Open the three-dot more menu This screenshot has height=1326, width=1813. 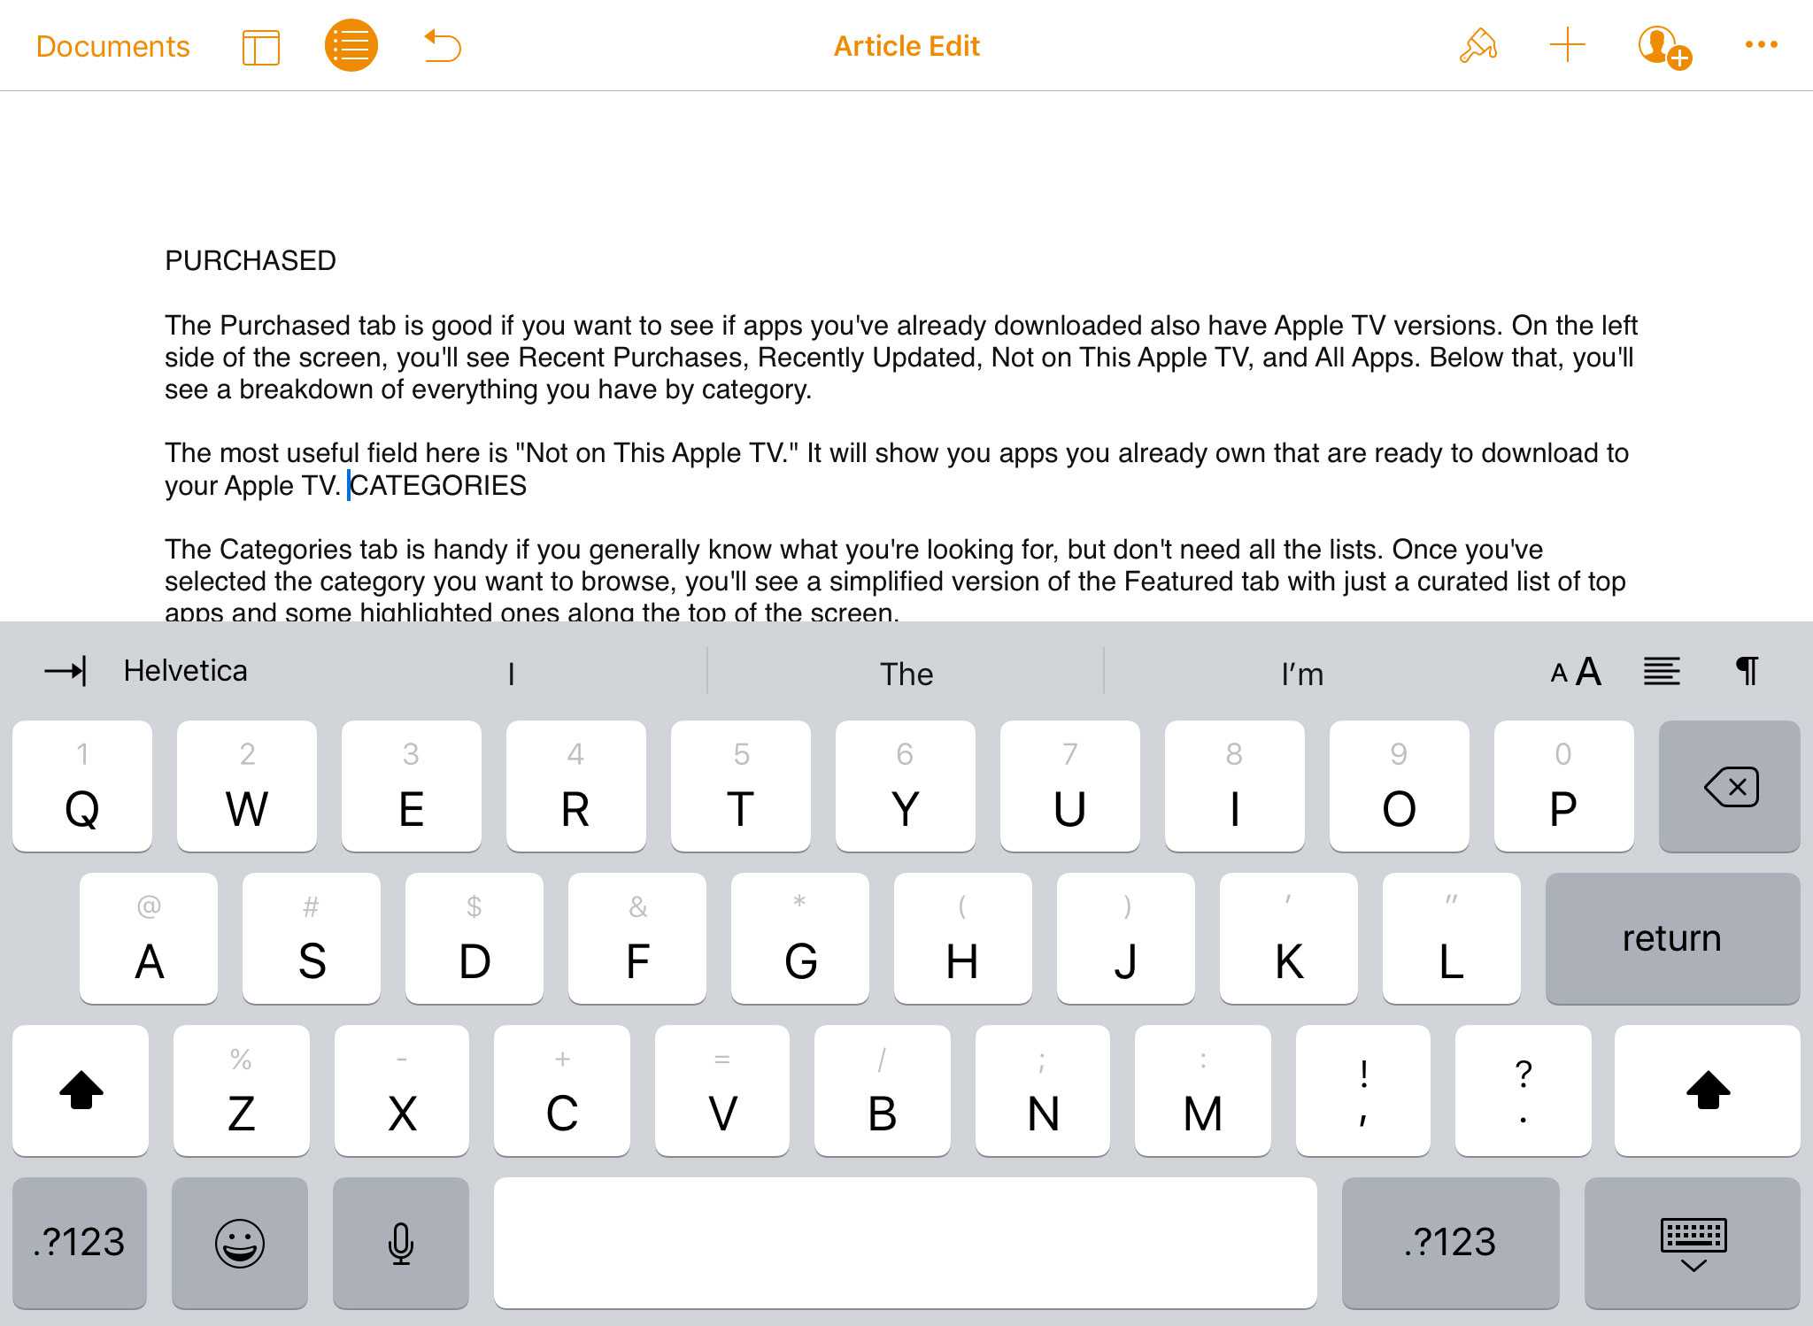(x=1761, y=45)
